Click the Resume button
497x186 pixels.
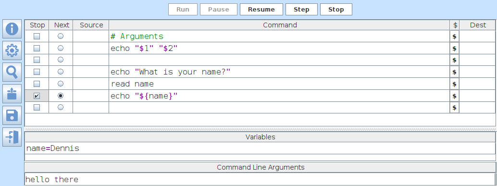tap(261, 10)
